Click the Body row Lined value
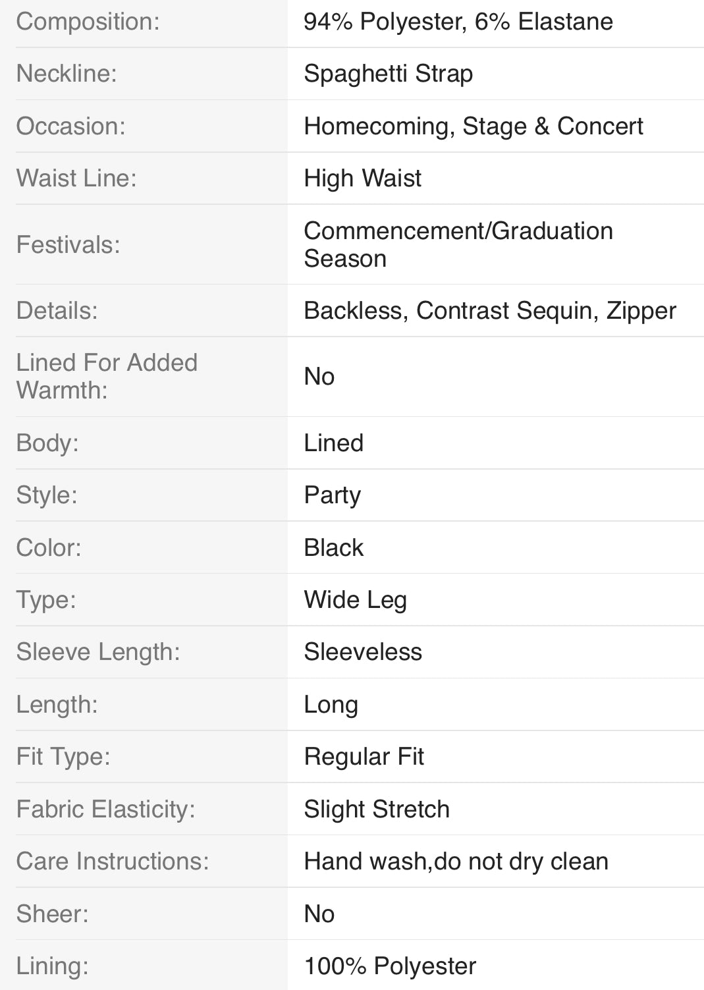Image resolution: width=704 pixels, height=990 pixels. click(x=333, y=443)
